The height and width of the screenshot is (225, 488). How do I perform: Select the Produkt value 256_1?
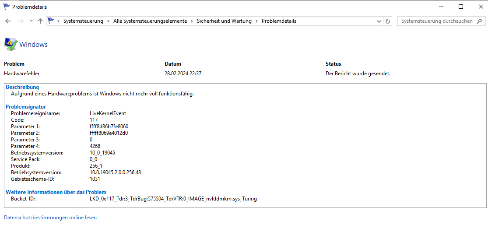tap(96, 166)
